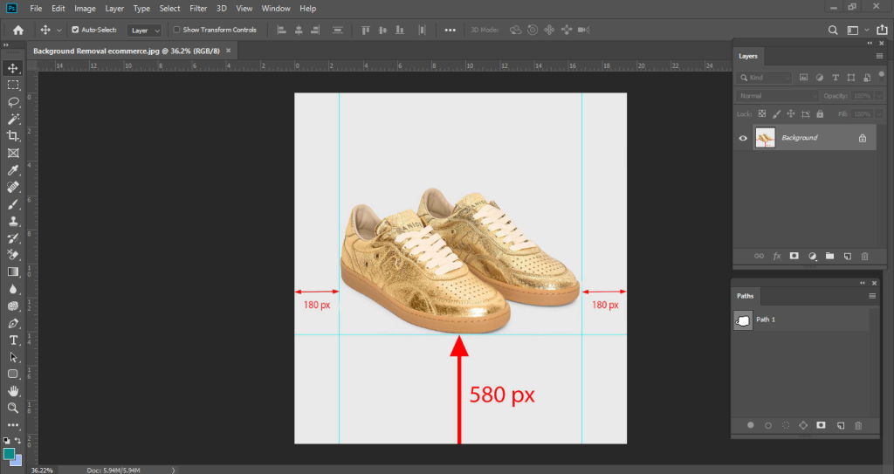
Task: Open the Image menu
Action: click(x=85, y=9)
